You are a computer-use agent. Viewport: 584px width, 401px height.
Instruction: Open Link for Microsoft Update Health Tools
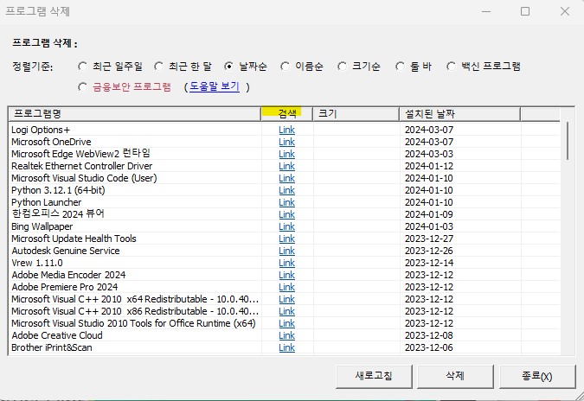pyautogui.click(x=286, y=239)
